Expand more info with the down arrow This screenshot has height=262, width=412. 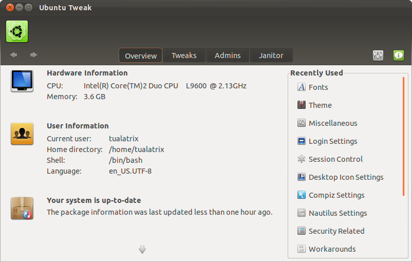point(142,250)
